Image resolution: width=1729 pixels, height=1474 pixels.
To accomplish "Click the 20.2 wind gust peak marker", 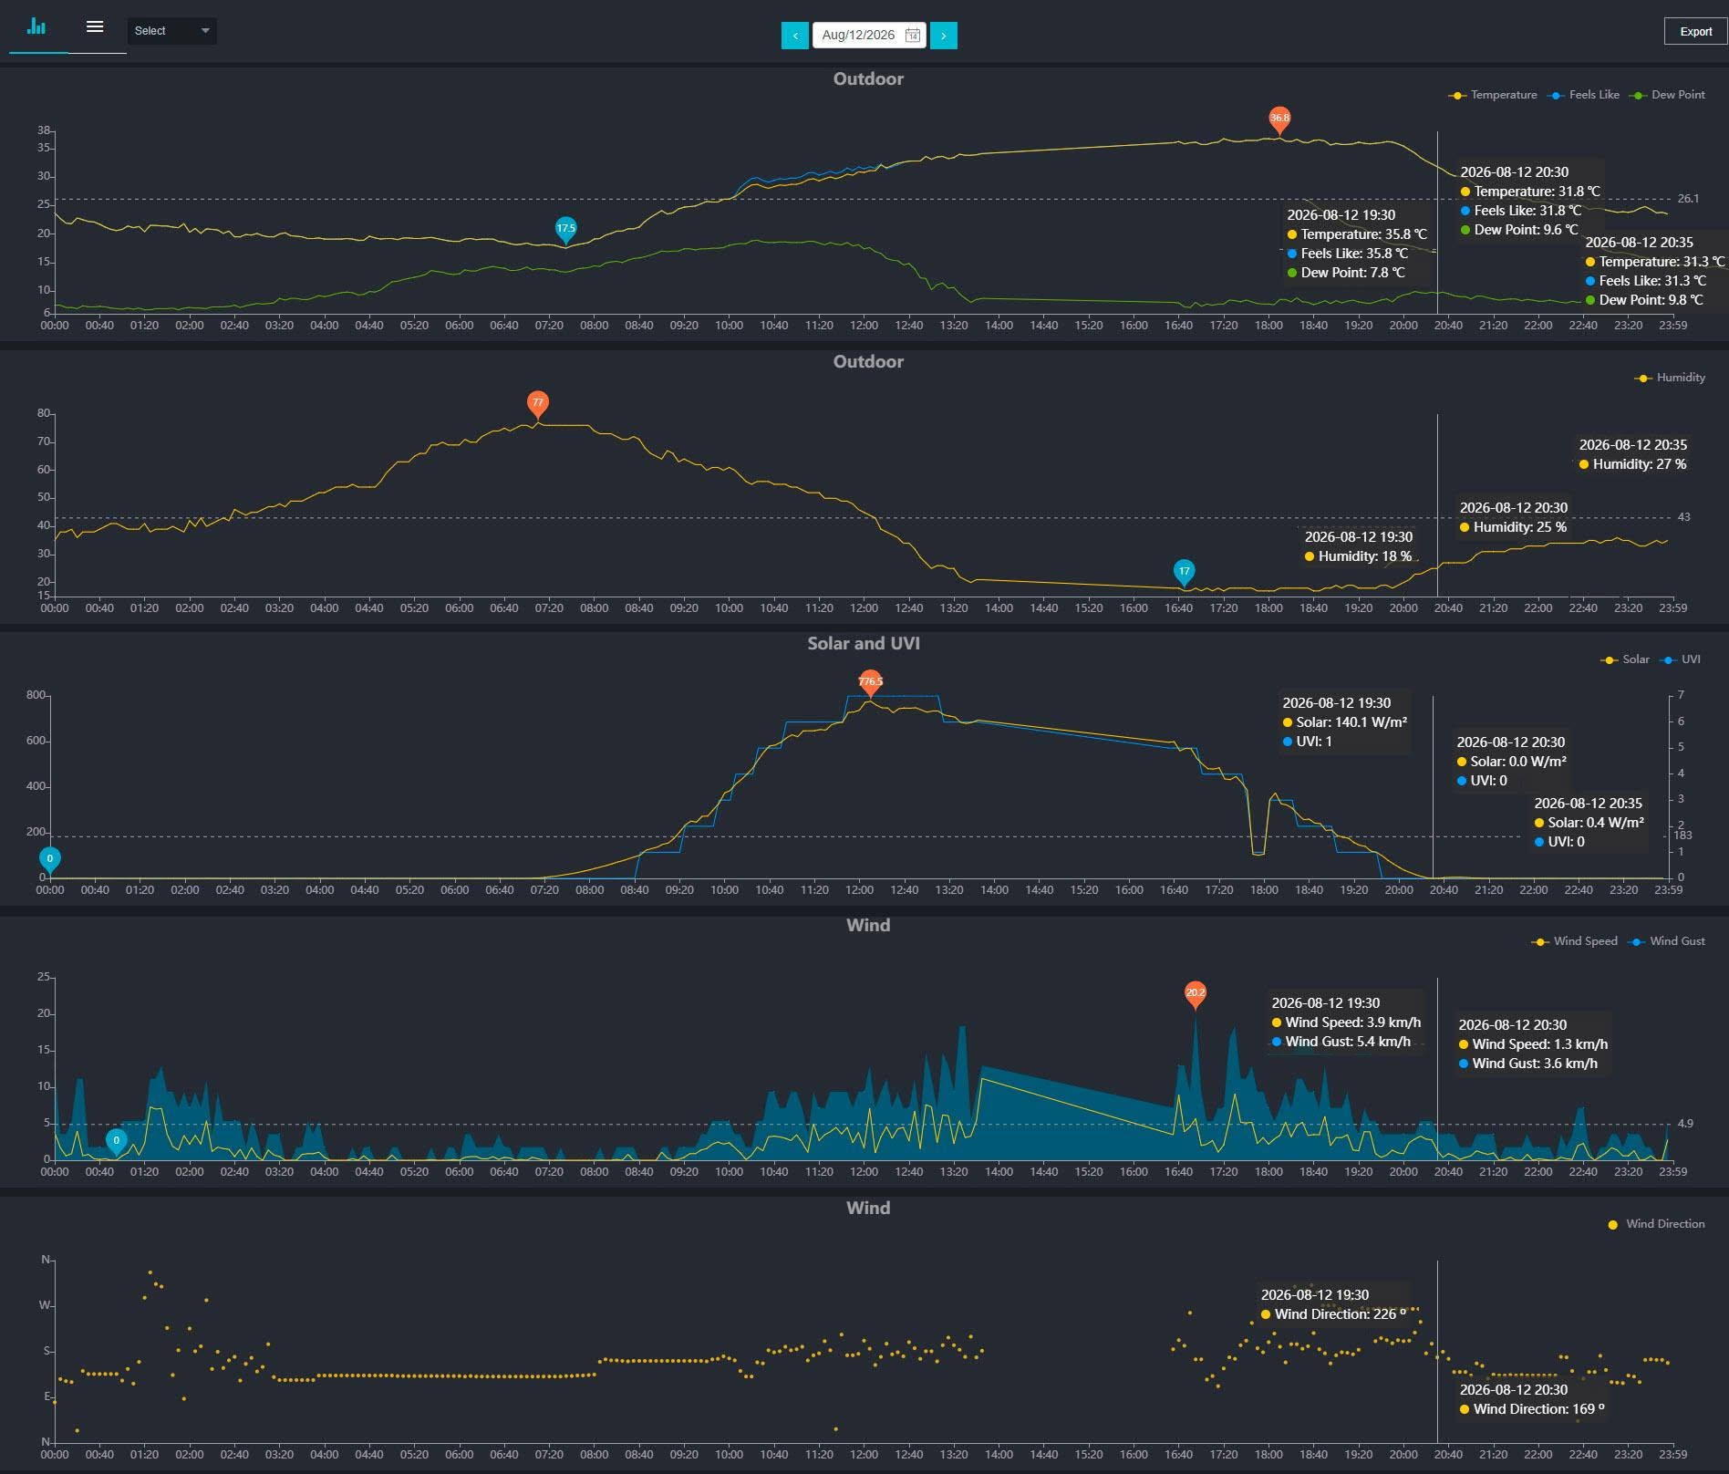I will [1195, 994].
